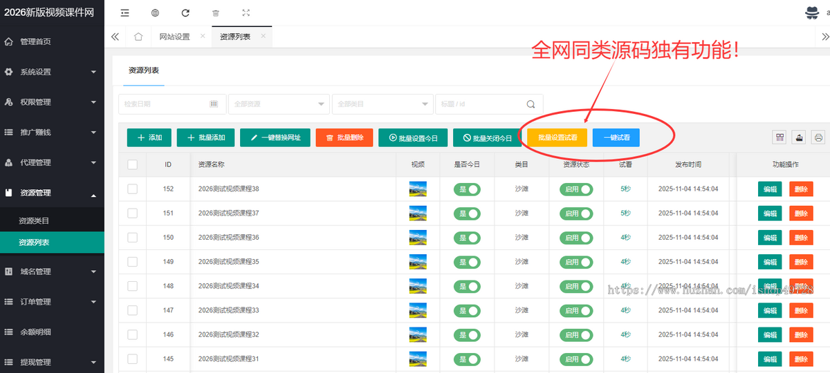Image resolution: width=830 pixels, height=373 pixels.
Task: Disable 启用 status switch for row 152
Action: tap(576, 189)
